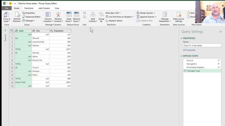Open the City column filter dropdown
The width and height of the screenshot is (225, 126).
pos(47,31)
